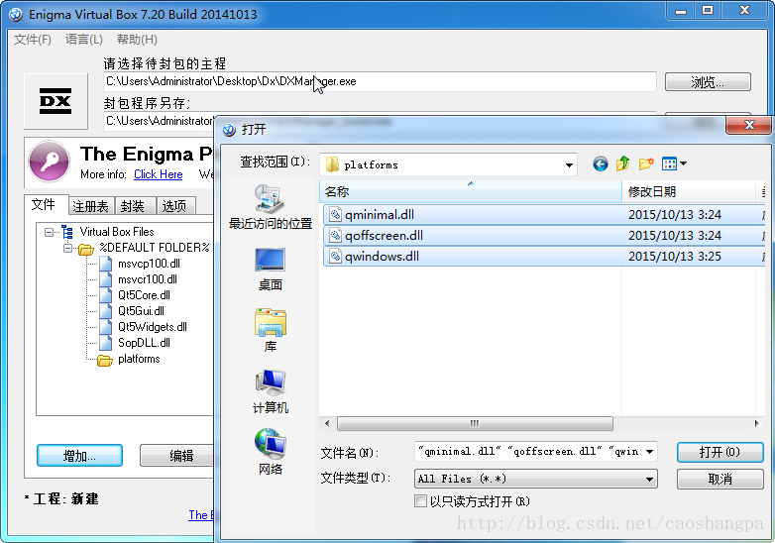Click SopDLL.dll file icon in tree
This screenshot has width=775, height=543.
click(x=105, y=343)
